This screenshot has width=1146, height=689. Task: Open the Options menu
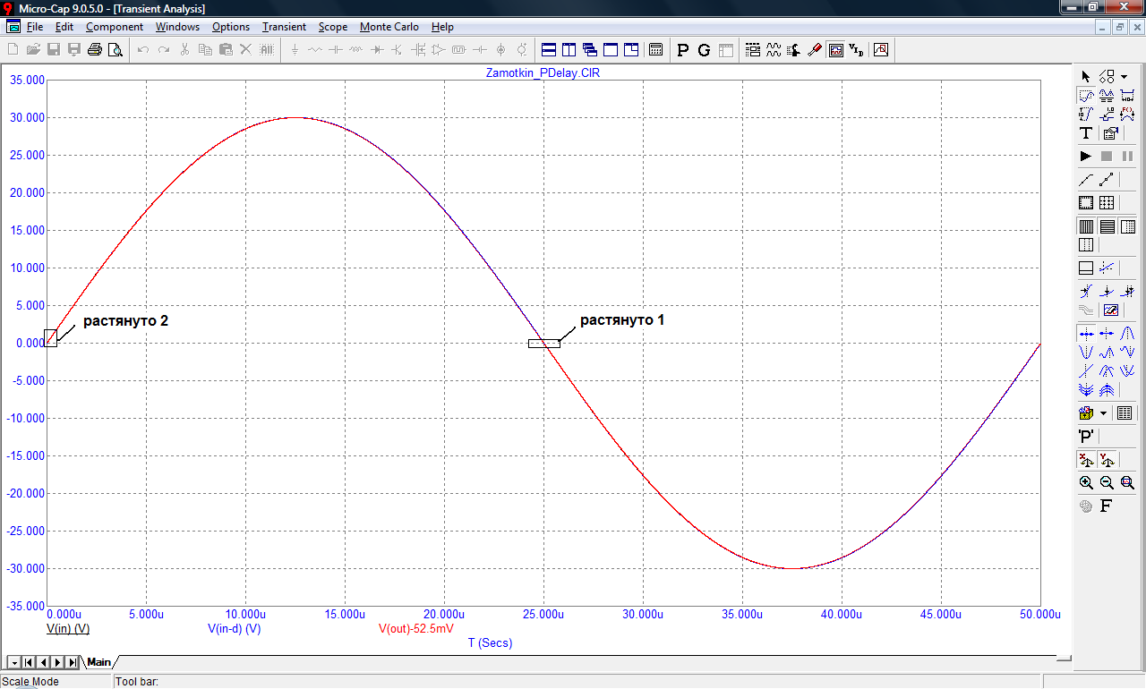click(x=231, y=27)
